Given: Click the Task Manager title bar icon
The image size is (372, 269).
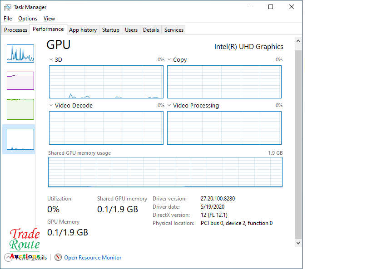Looking at the screenshot, I should [8, 7].
